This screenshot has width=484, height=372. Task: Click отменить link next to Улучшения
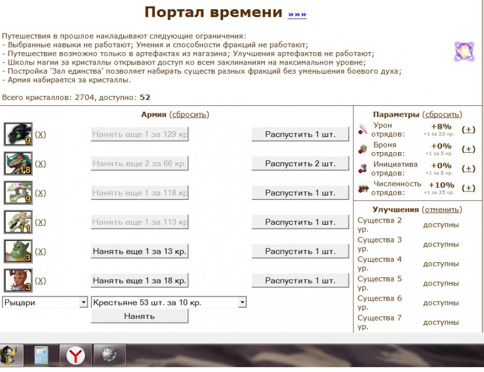click(441, 210)
